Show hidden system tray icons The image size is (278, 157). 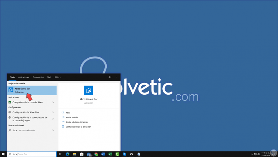click(x=252, y=154)
